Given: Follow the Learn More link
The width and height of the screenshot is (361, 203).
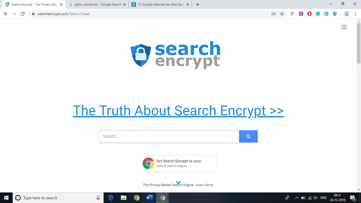Looking at the screenshot, I should click(204, 185).
